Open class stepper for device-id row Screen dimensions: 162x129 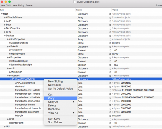[110, 87]
